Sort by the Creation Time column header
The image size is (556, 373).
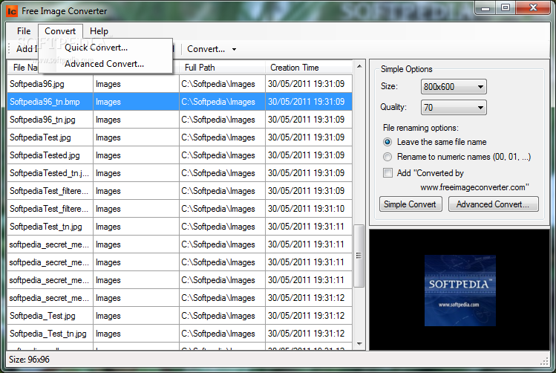point(309,68)
